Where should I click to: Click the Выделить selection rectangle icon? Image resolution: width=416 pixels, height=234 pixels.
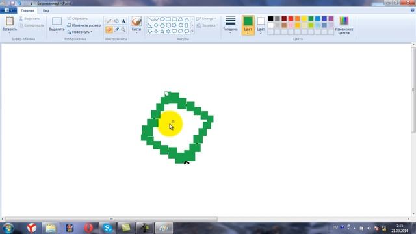tap(57, 21)
